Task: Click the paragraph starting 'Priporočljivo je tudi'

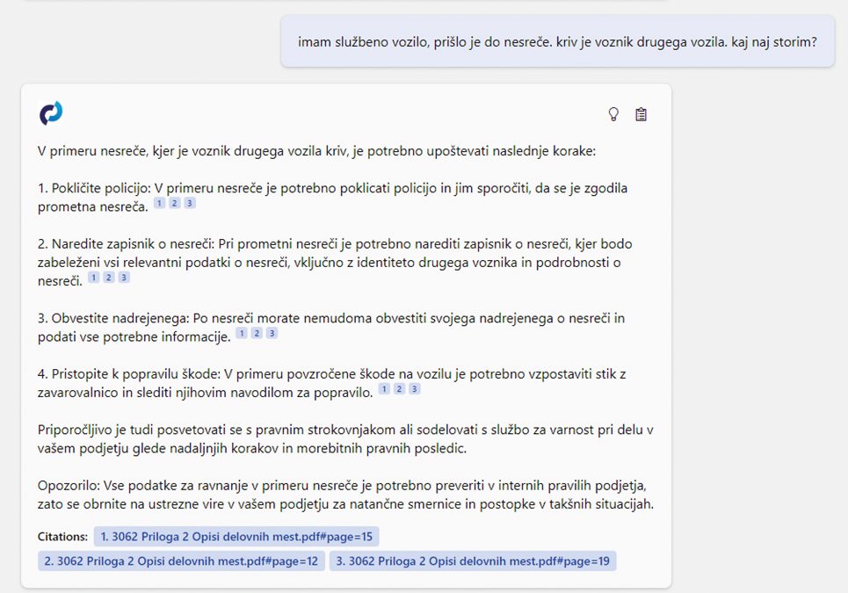Action: tap(345, 439)
